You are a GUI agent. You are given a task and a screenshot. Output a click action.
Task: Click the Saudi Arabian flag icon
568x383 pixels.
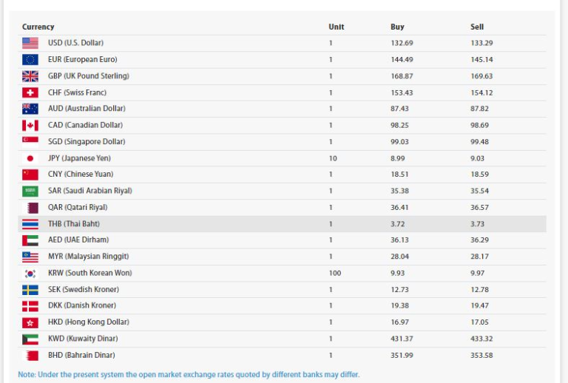pyautogui.click(x=30, y=191)
